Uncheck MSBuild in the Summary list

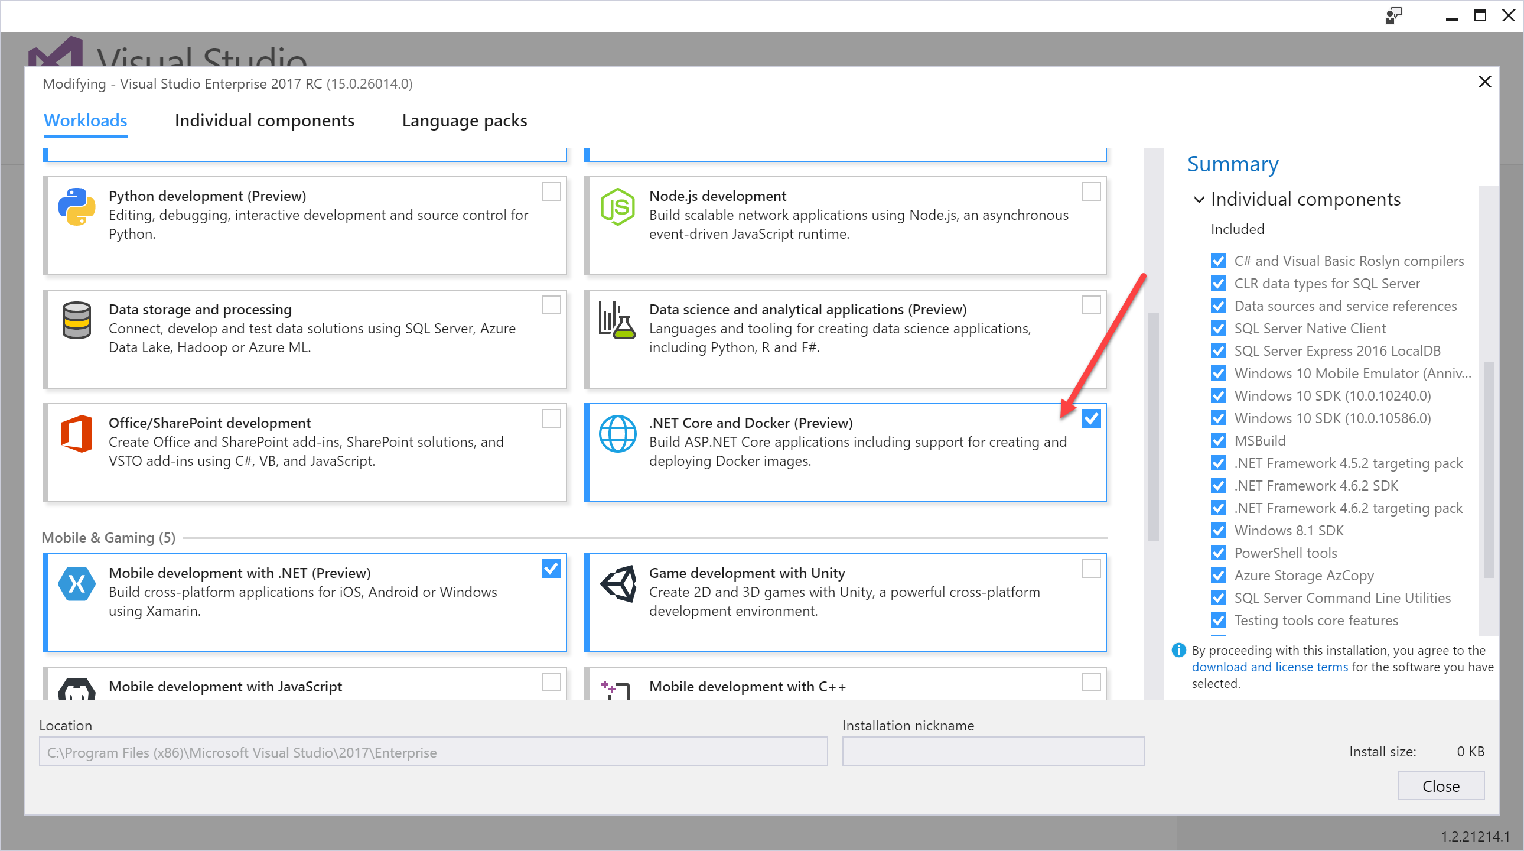point(1219,441)
